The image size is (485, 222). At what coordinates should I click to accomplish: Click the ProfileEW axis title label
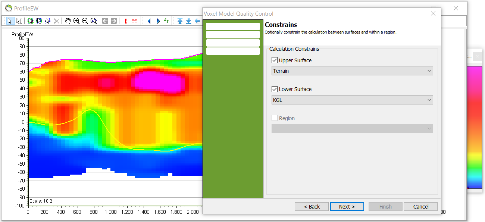point(22,34)
